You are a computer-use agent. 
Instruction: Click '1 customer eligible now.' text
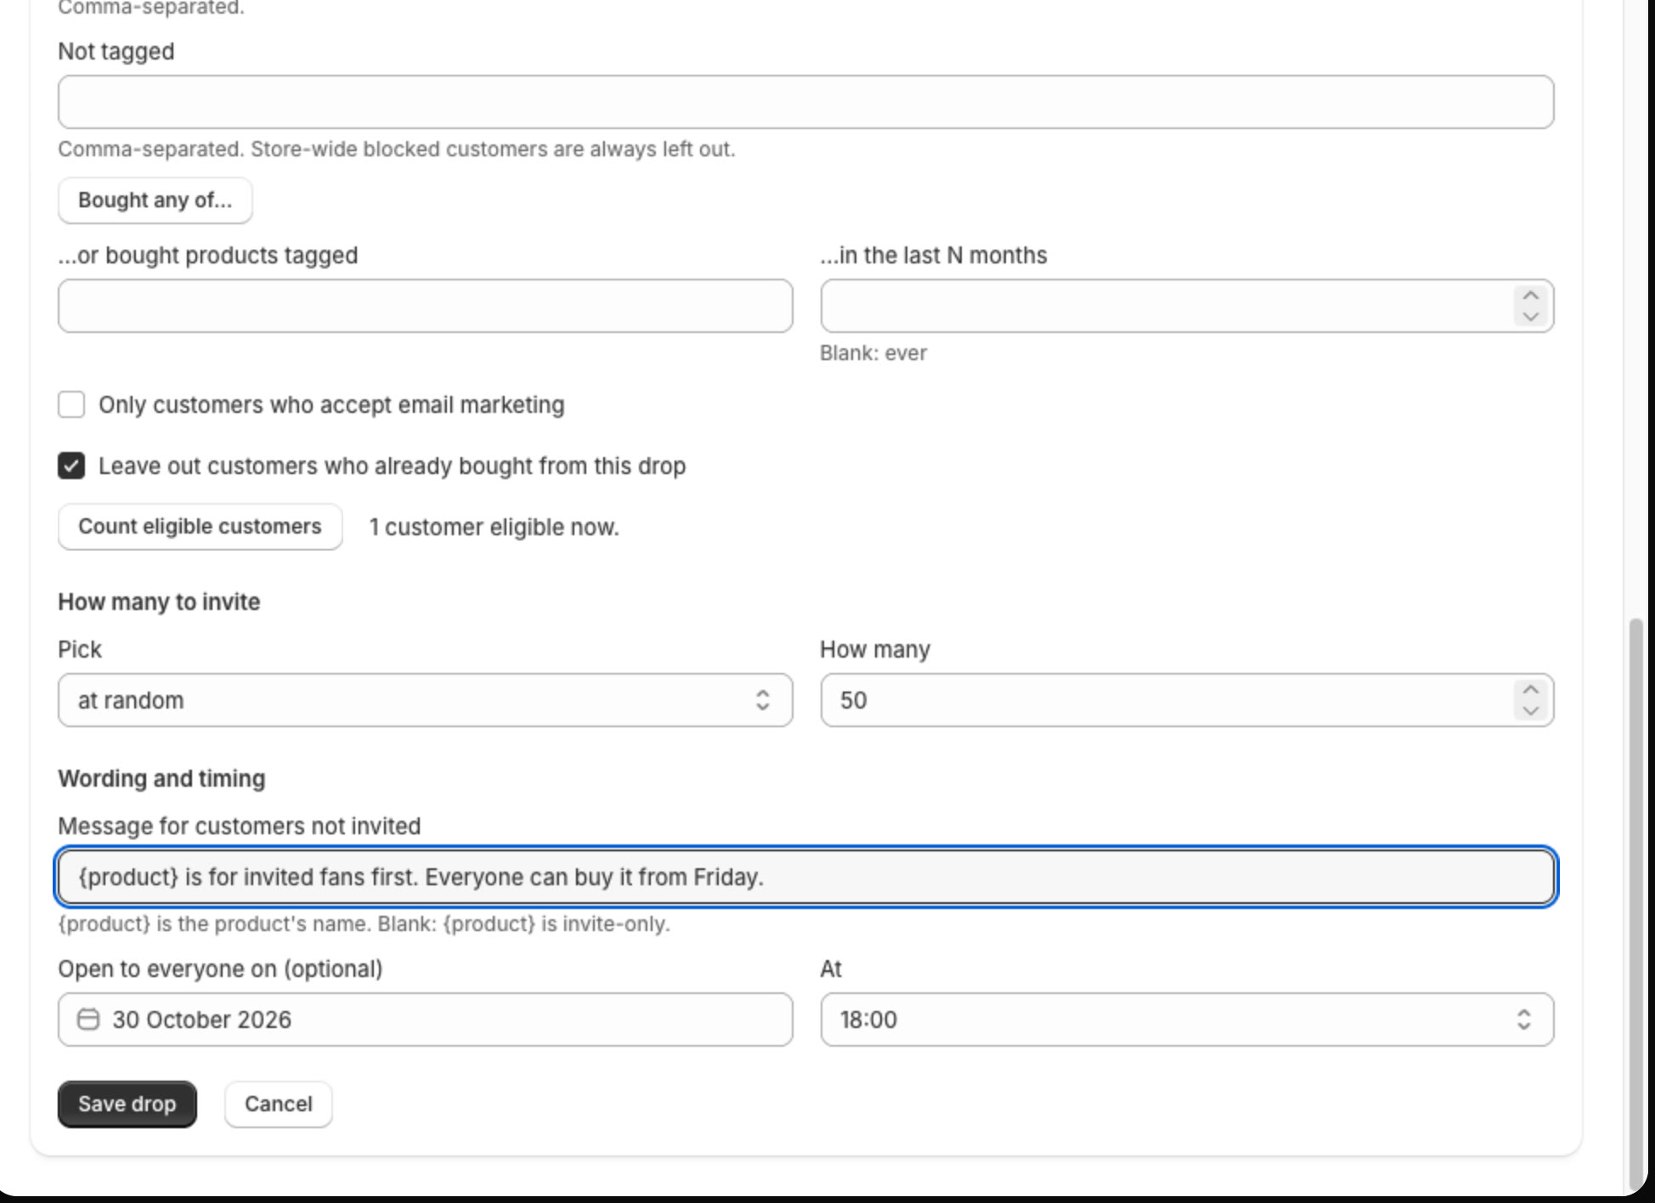(x=494, y=528)
